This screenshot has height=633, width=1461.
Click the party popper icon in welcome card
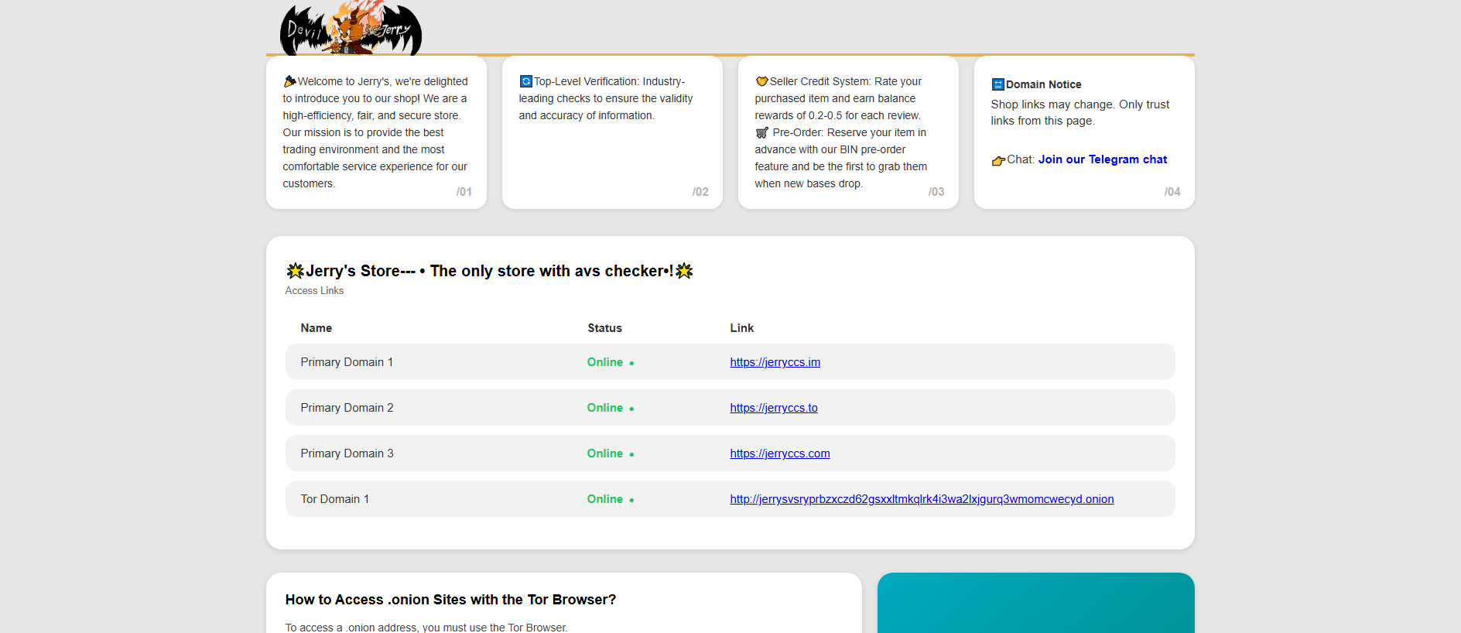(x=290, y=81)
